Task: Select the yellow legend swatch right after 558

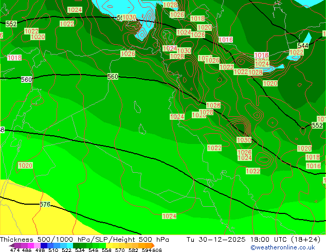Action: pyautogui.click(x=109, y=245)
